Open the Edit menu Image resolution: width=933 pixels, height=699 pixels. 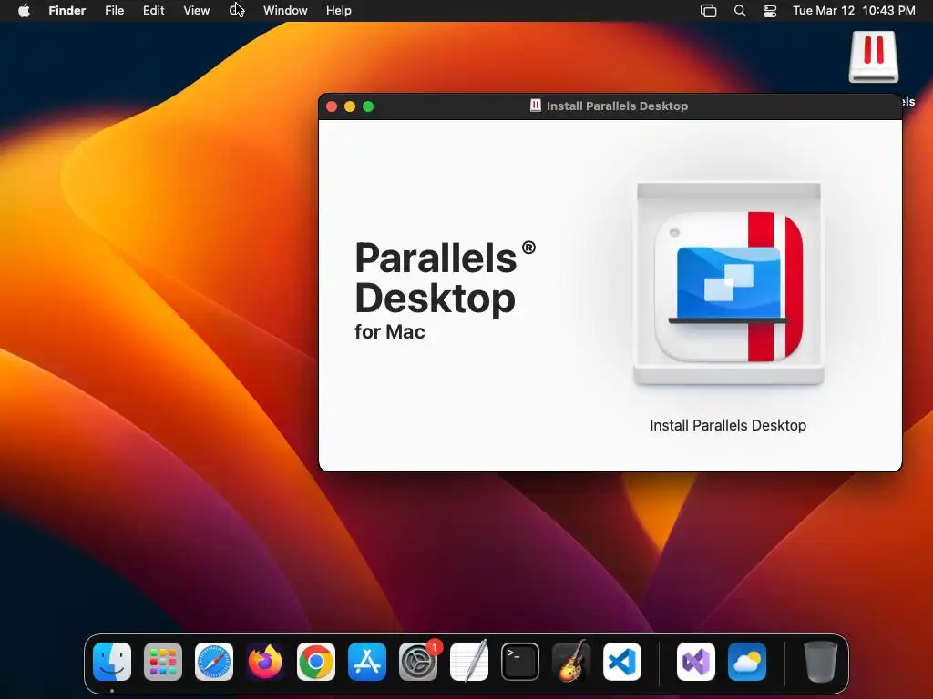(153, 10)
